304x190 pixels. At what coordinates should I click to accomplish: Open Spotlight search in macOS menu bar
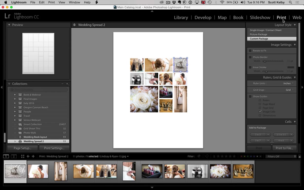coord(290,2)
